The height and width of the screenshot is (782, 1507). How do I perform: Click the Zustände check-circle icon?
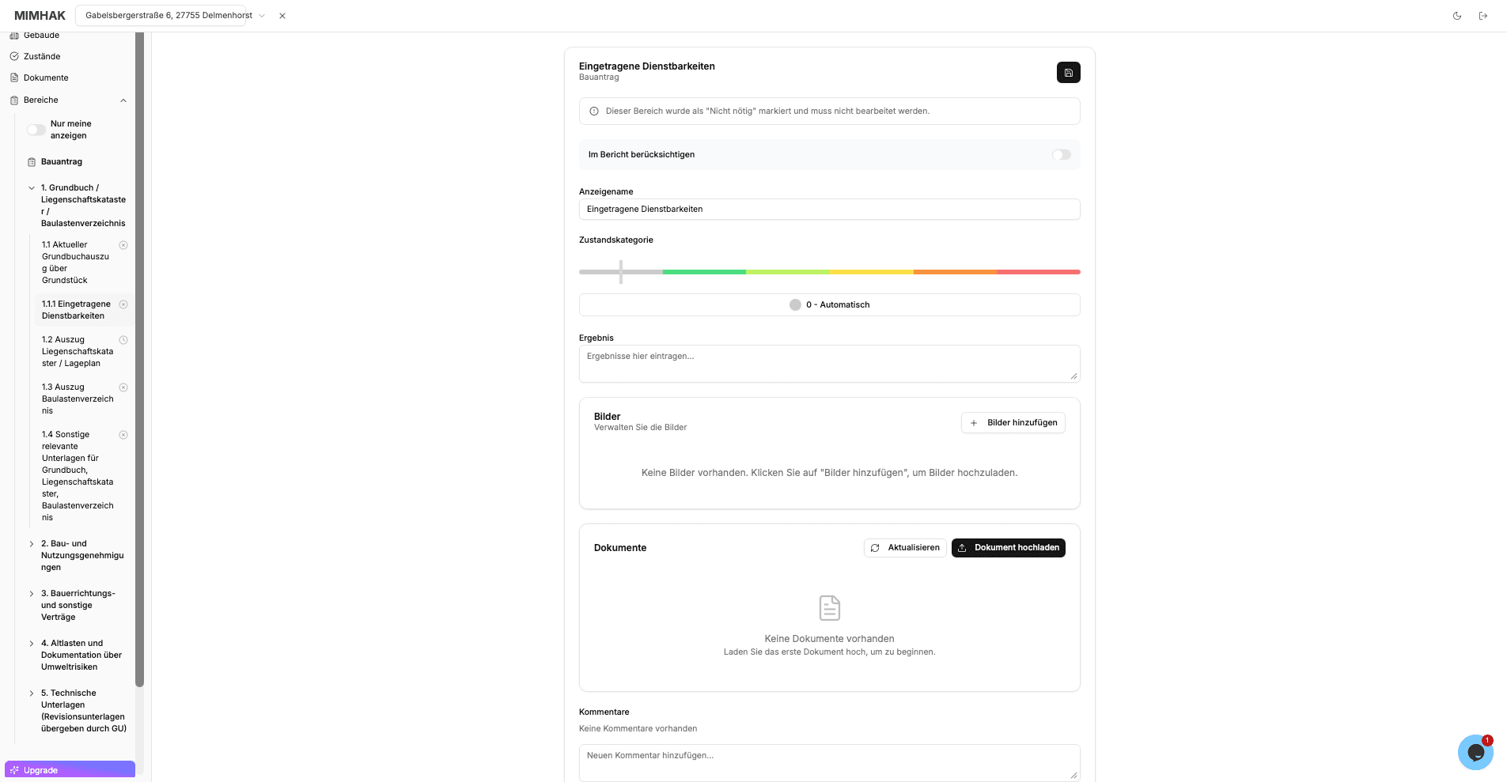[x=14, y=57]
